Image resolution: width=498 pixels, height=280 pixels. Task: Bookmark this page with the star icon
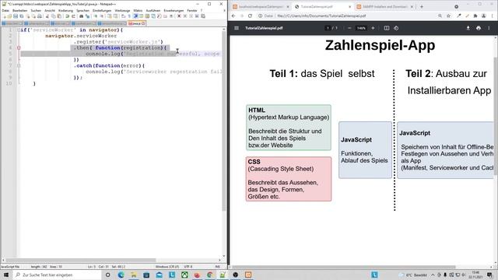coord(448,16)
